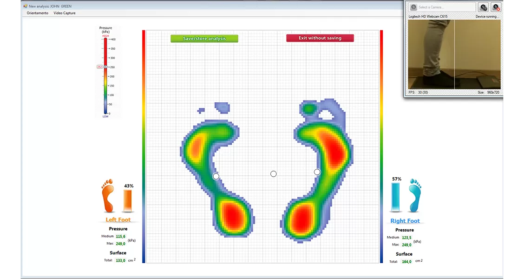The width and height of the screenshot is (524, 279).
Task: Click the blue right foot icon
Action: (x=415, y=196)
